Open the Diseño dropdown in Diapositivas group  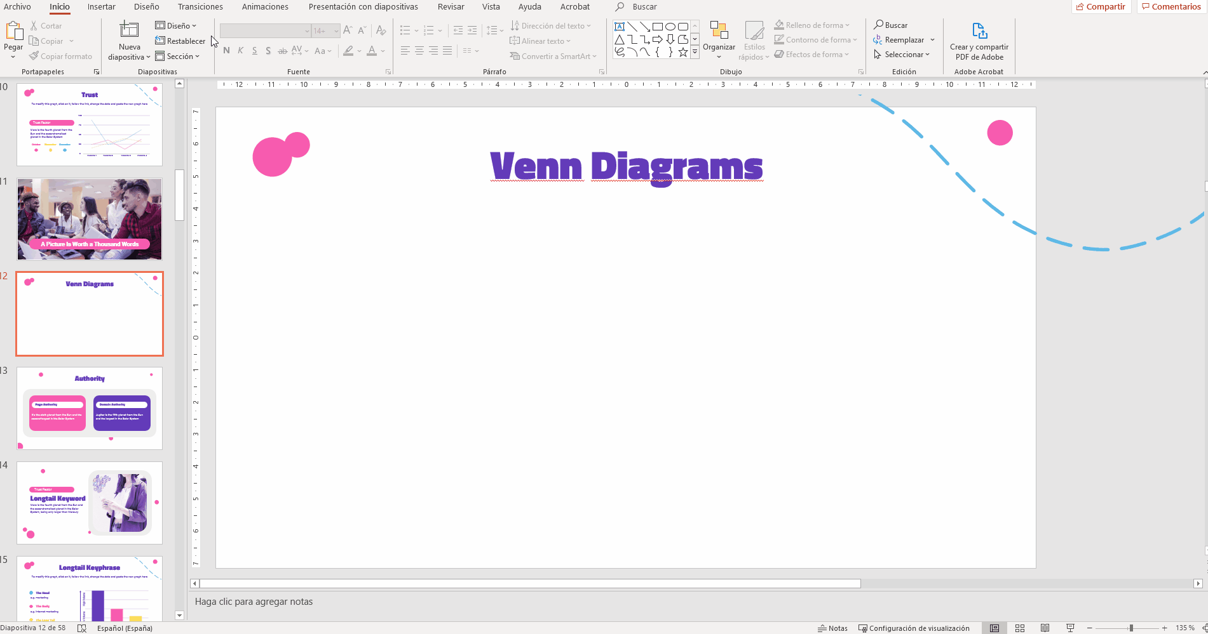coord(177,25)
